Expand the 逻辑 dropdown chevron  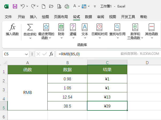[74, 38]
